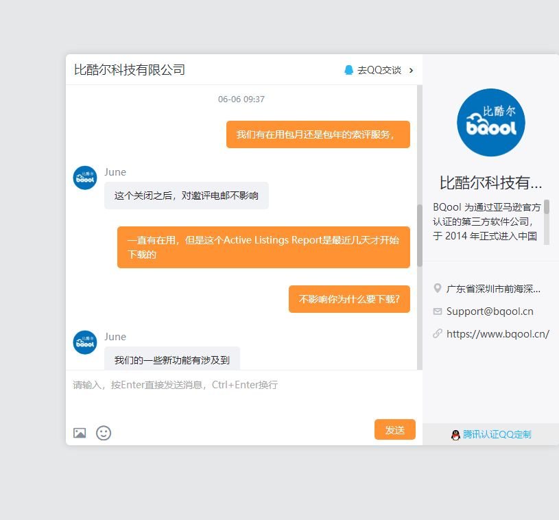Click June's avatar beside first reply

tap(85, 178)
